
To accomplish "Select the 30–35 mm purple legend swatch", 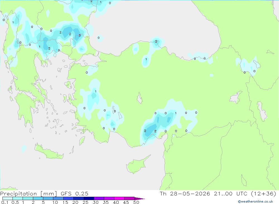I will (x=99, y=198).
